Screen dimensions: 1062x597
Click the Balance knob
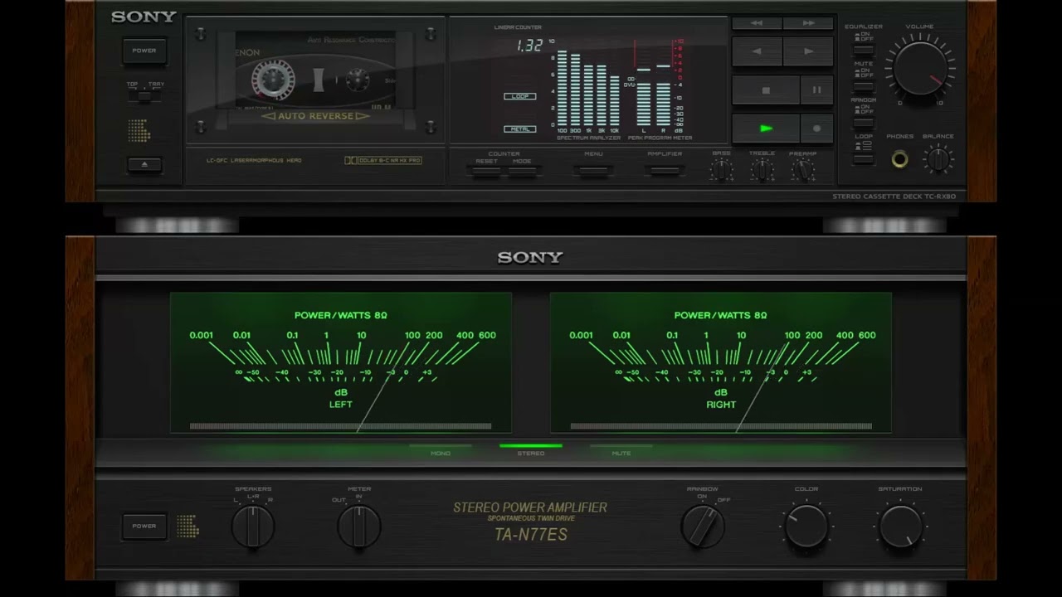(x=938, y=158)
